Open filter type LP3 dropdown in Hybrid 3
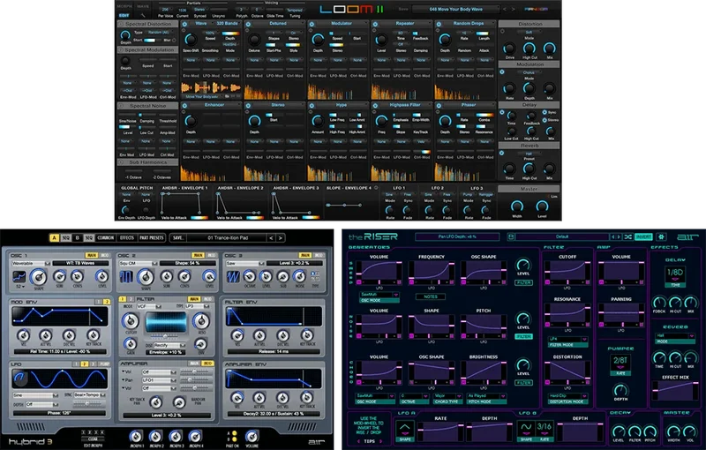706x450 pixels. point(197,306)
